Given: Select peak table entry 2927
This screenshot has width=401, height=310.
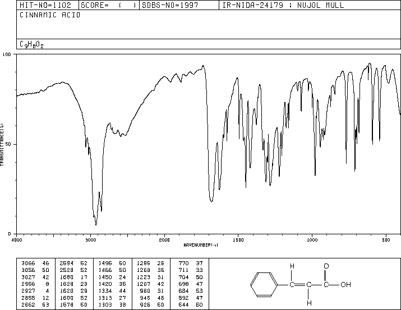Looking at the screenshot, I should point(28,291).
